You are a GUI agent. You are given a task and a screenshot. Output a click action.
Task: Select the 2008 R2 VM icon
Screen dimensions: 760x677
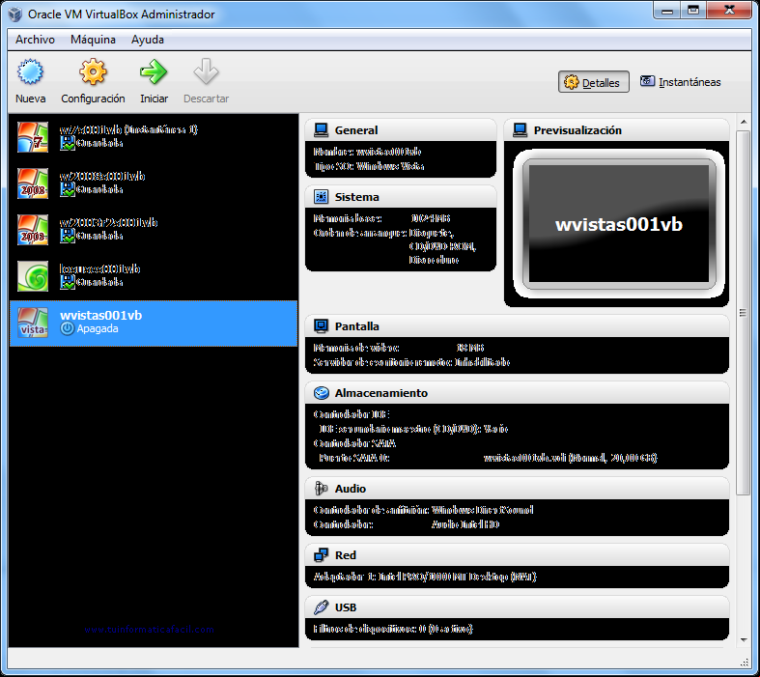[x=33, y=230]
